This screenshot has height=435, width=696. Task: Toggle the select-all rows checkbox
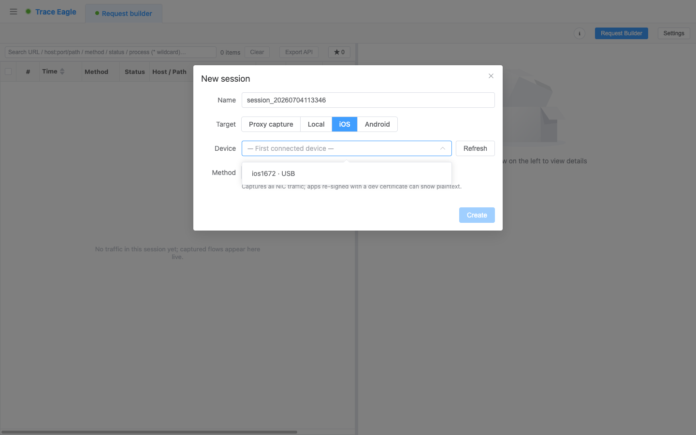8,72
